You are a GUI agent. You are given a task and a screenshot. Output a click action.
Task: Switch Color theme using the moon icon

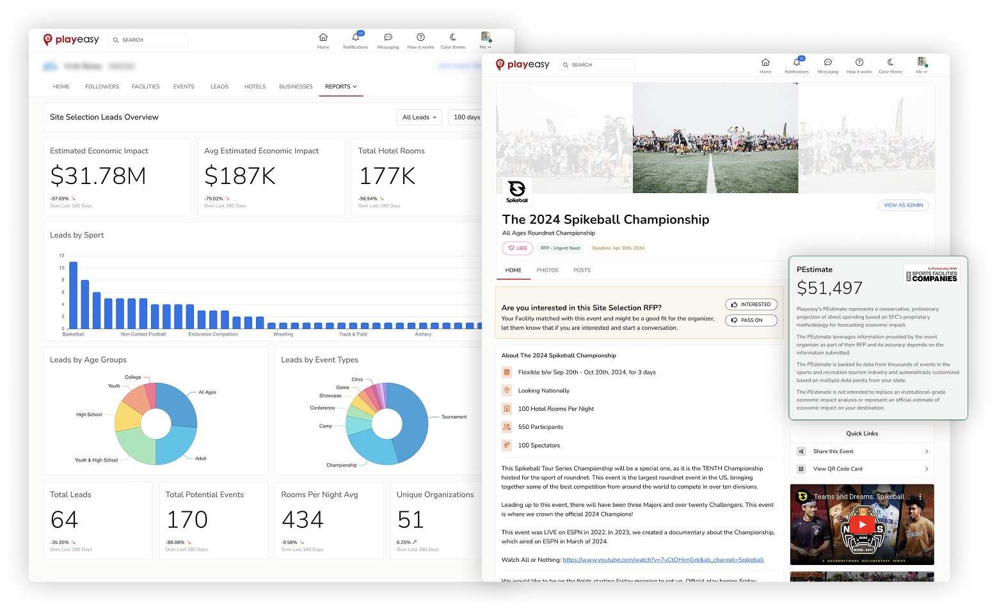(x=890, y=63)
